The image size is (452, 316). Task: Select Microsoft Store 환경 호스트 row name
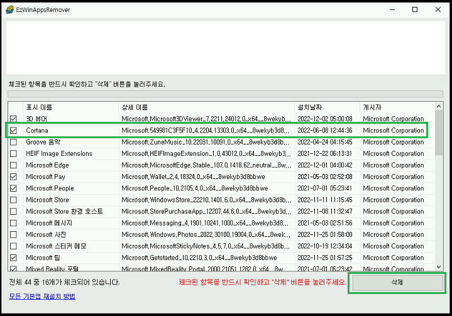click(x=64, y=212)
